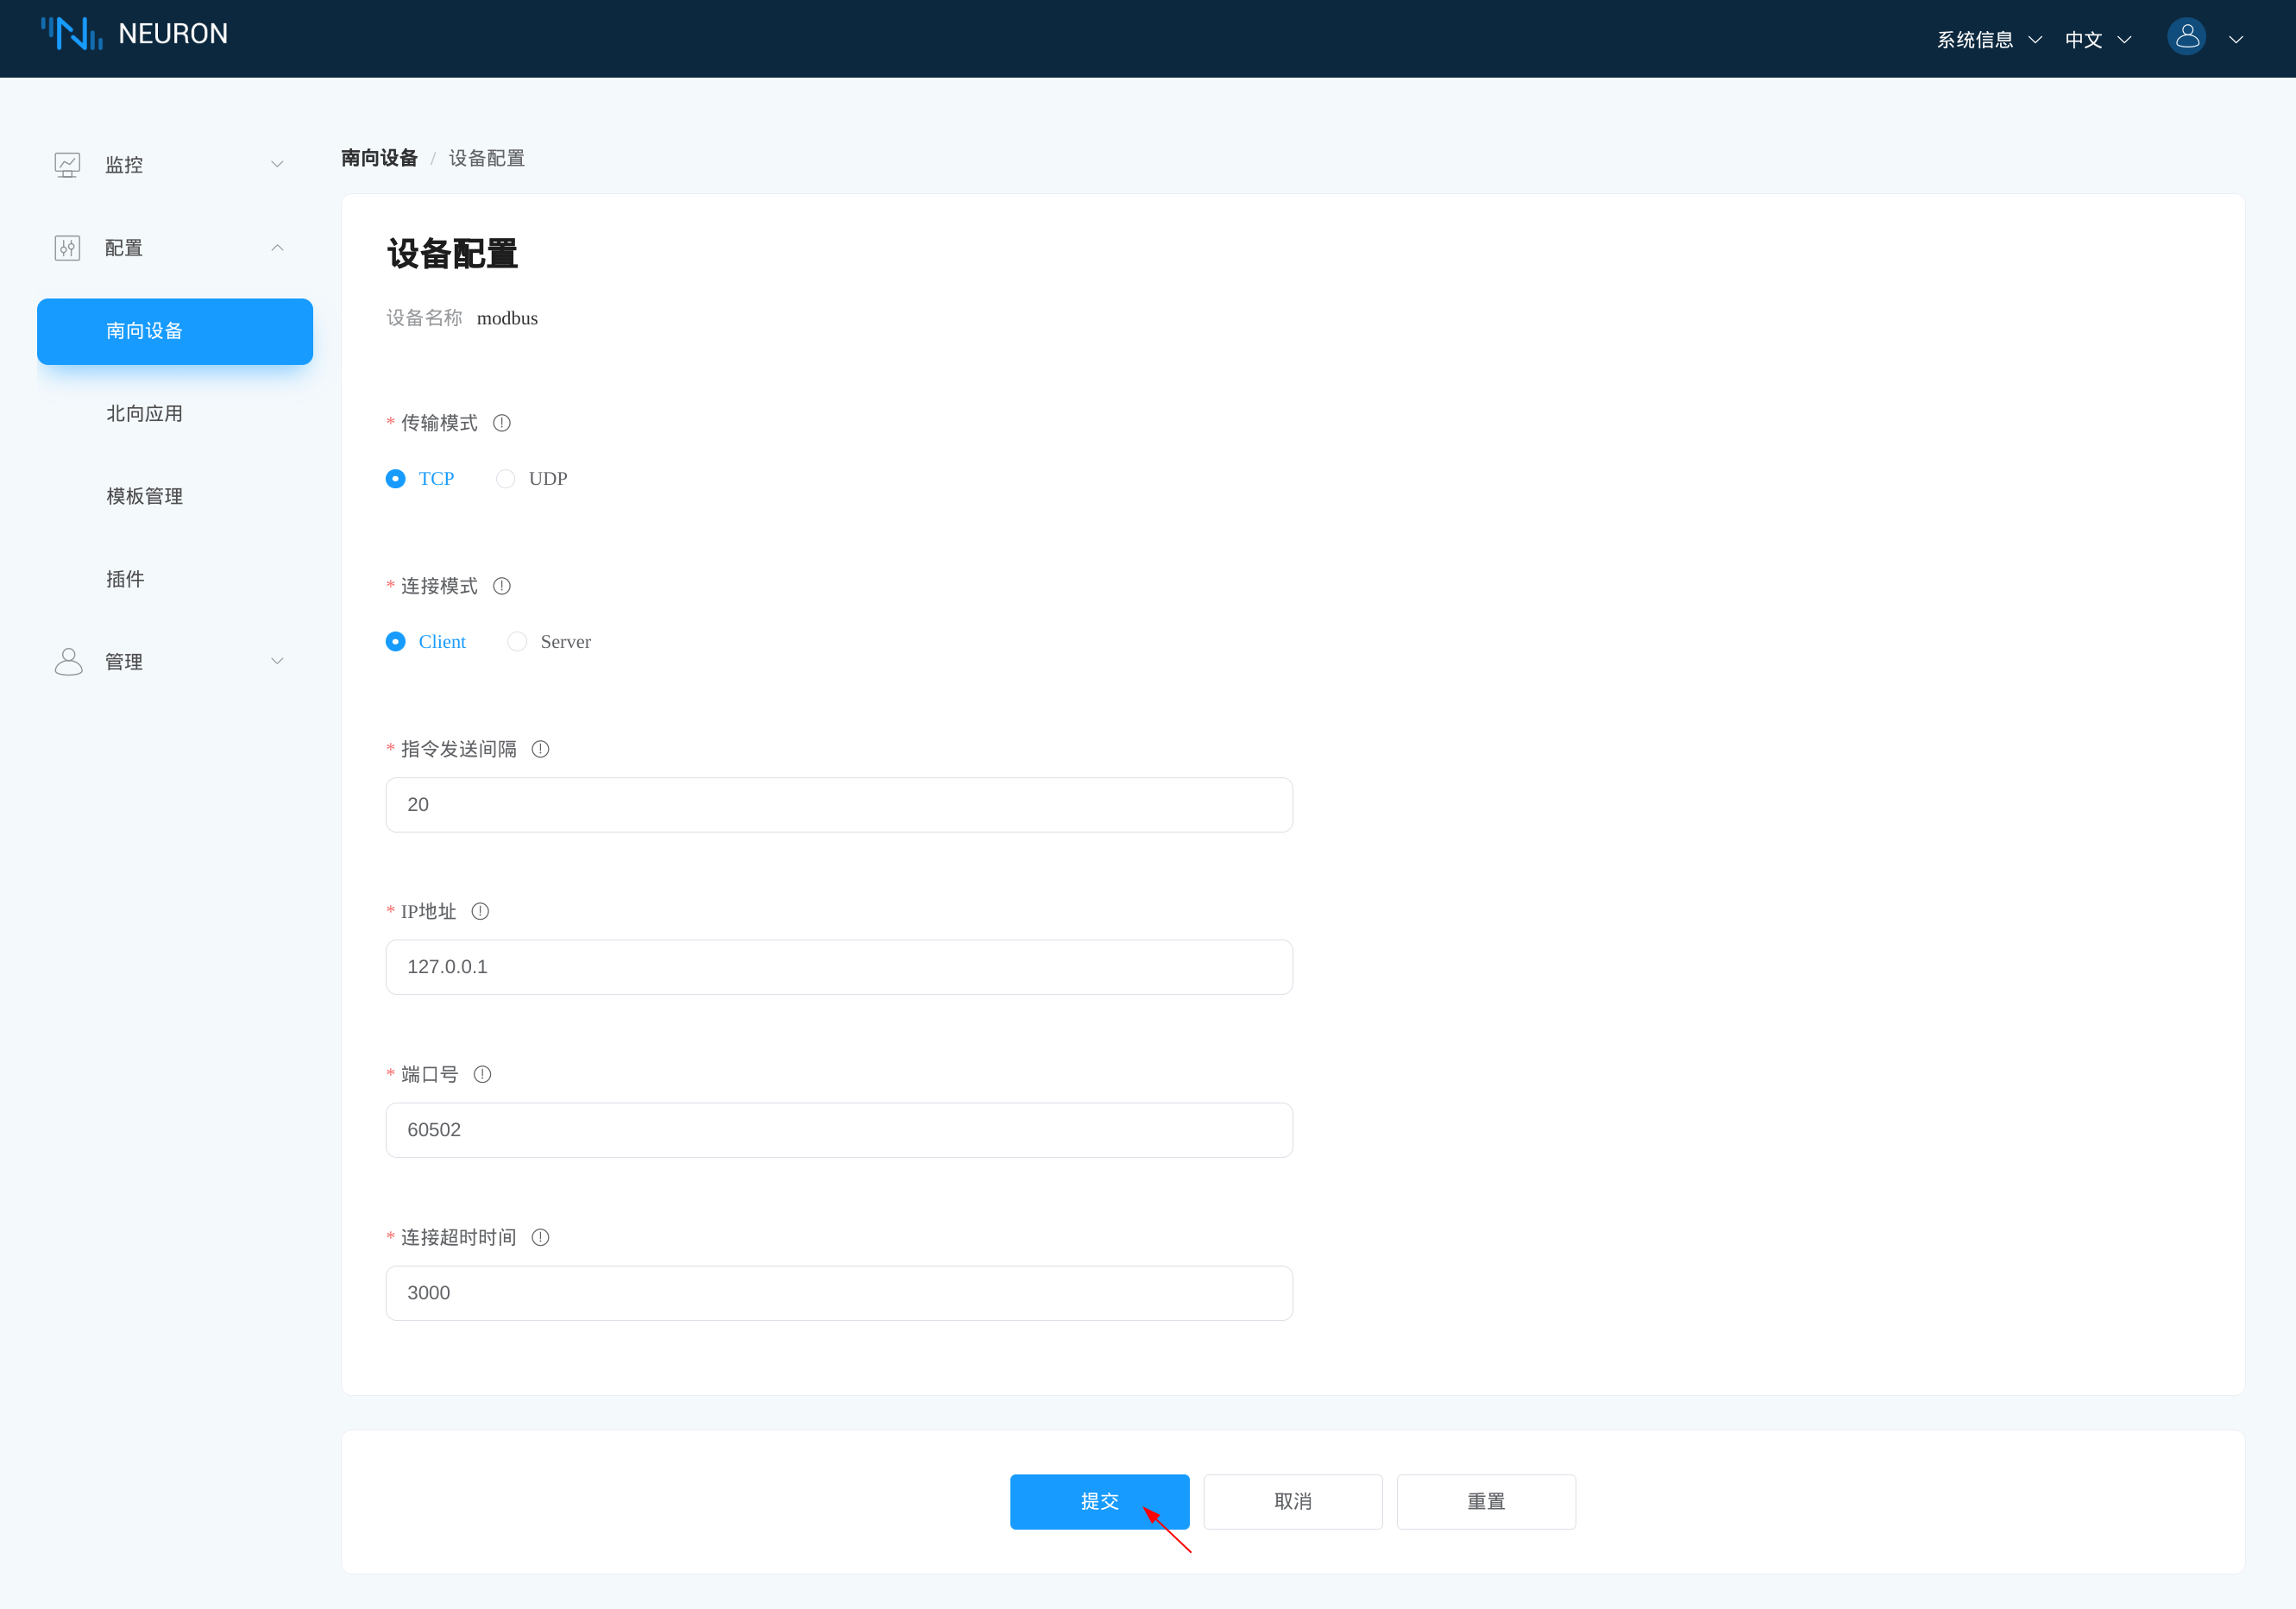Open the 监控 section in the sidebar

123,164
